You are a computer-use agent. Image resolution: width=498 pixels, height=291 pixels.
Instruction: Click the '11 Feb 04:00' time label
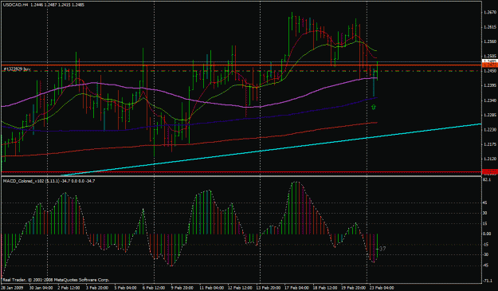[x=211, y=288]
